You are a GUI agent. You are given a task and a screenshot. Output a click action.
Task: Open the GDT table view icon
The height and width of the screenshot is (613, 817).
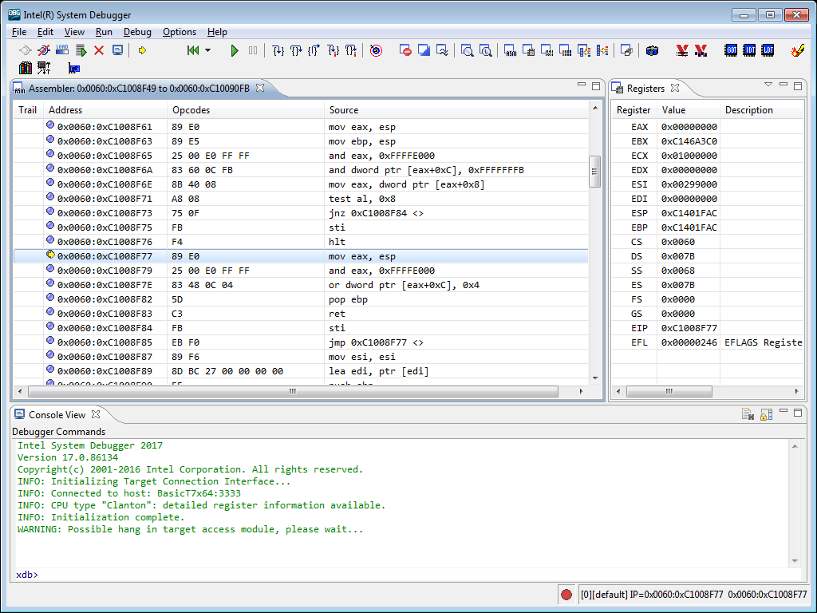731,50
